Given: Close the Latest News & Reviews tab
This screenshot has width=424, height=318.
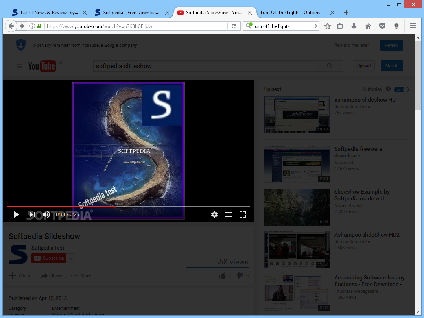Looking at the screenshot, I should (84, 13).
